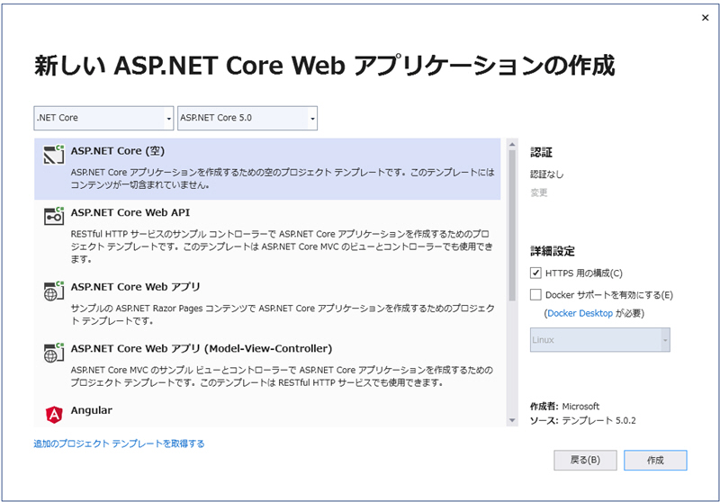
Task: Click the ASP.NET Core Web アプリ globe icon
Action: (54, 291)
